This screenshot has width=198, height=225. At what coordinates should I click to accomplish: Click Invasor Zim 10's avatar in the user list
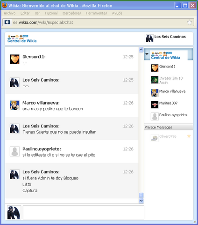coord(155,80)
